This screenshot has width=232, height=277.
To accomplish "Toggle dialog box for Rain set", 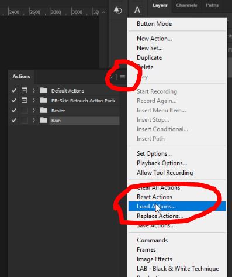I will pos(25,120).
